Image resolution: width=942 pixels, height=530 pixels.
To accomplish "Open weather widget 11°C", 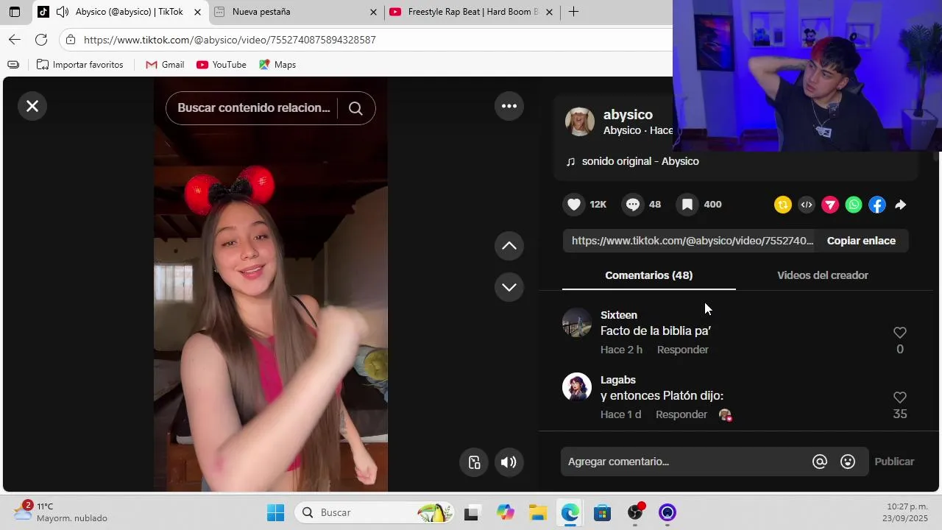I will click(x=62, y=512).
